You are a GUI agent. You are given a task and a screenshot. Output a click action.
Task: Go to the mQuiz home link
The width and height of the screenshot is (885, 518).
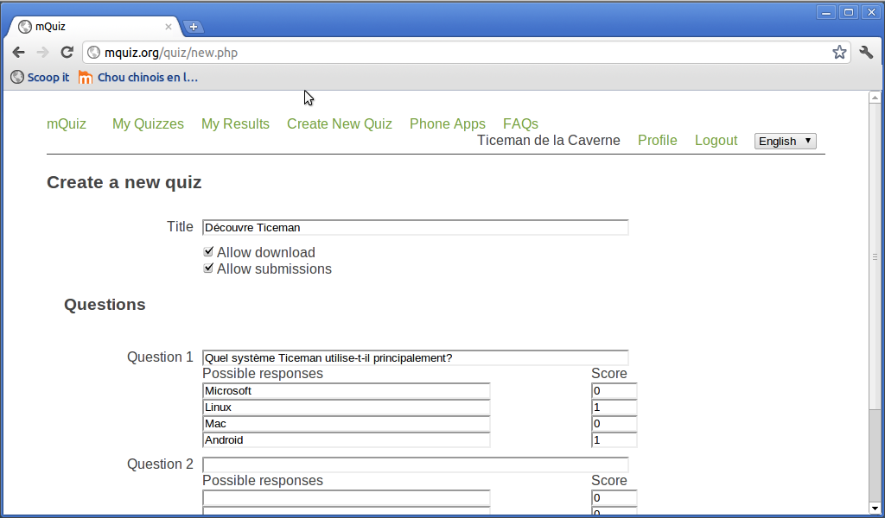(67, 124)
